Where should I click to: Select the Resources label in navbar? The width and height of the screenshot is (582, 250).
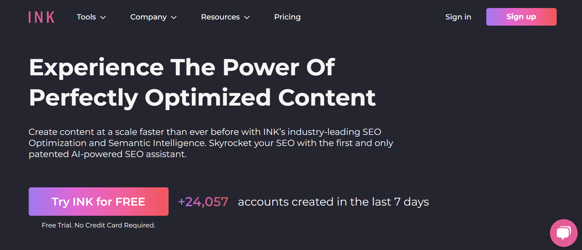point(220,17)
